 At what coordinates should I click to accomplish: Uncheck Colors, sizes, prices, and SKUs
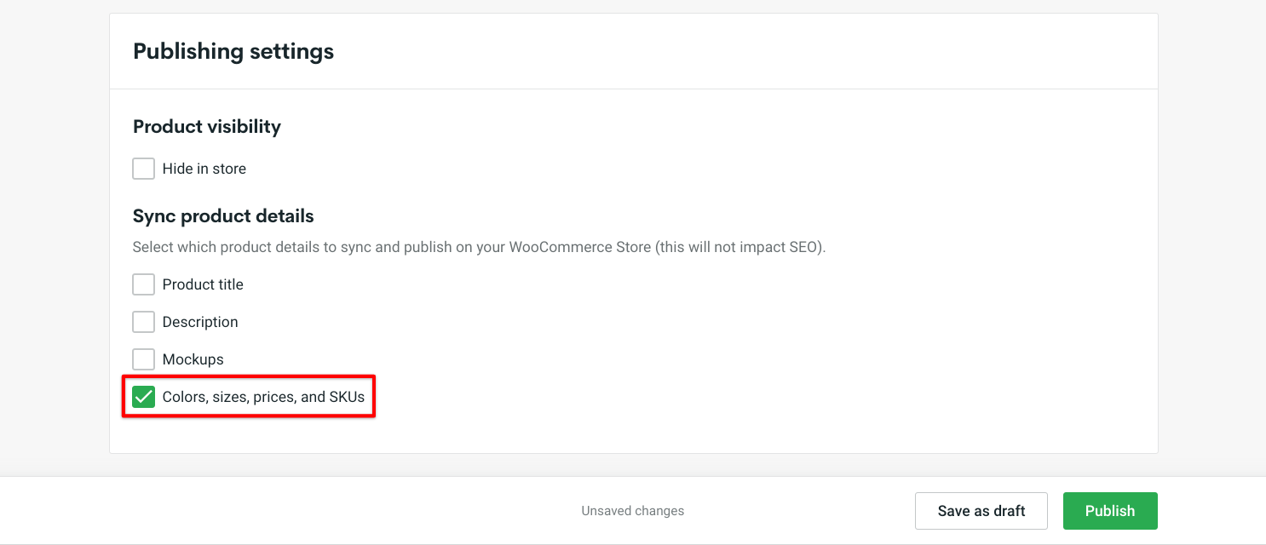(x=143, y=397)
